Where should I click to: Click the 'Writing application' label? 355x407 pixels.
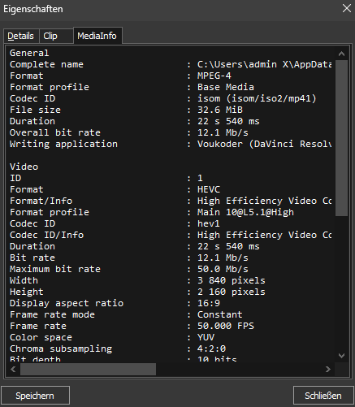click(63, 144)
